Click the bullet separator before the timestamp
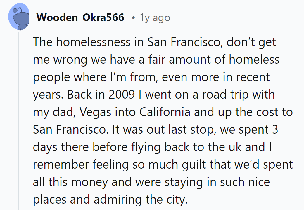The width and height of the screenshot is (304, 210). (133, 18)
